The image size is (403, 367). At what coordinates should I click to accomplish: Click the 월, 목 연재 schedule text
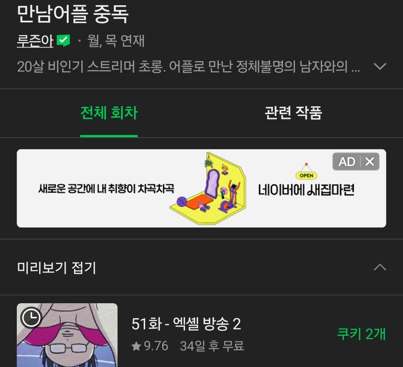point(116,41)
